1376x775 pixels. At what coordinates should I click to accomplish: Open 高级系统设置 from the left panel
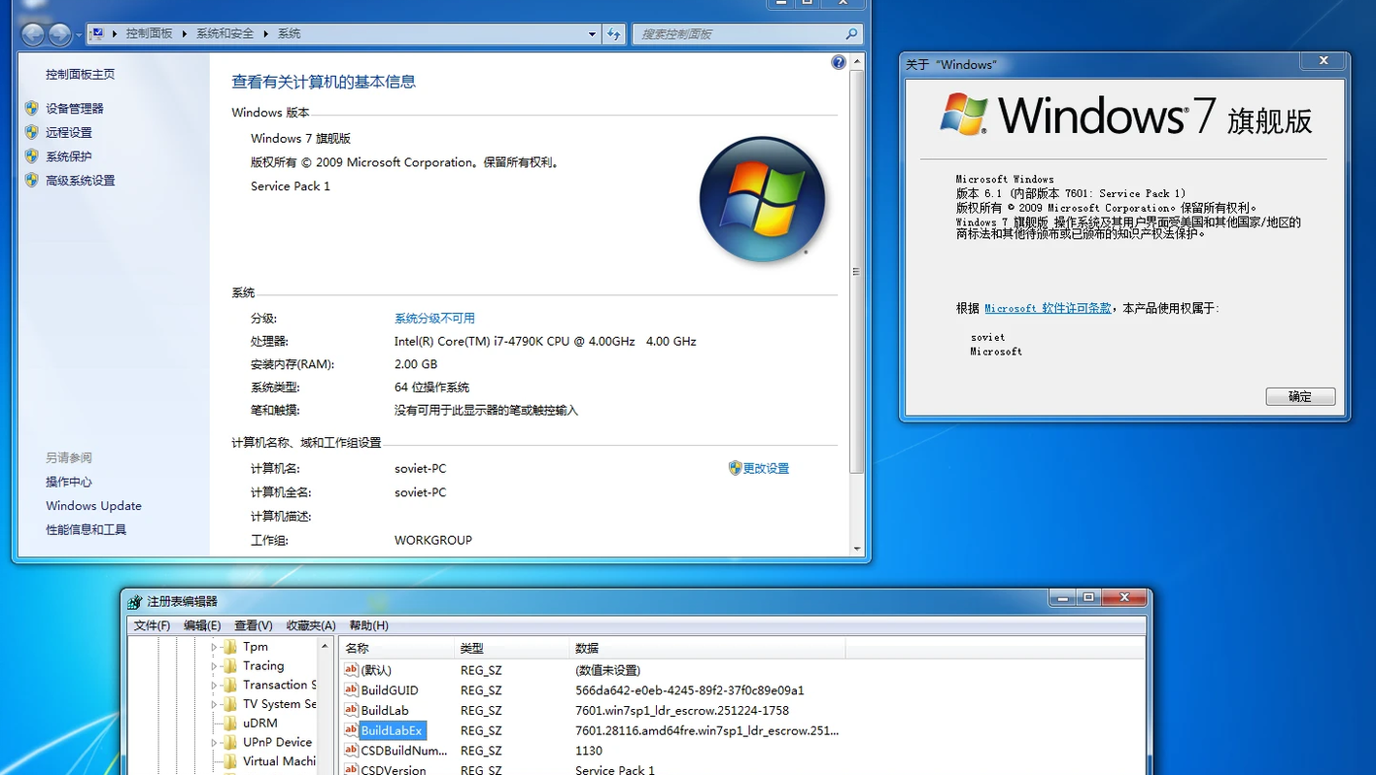pos(81,181)
